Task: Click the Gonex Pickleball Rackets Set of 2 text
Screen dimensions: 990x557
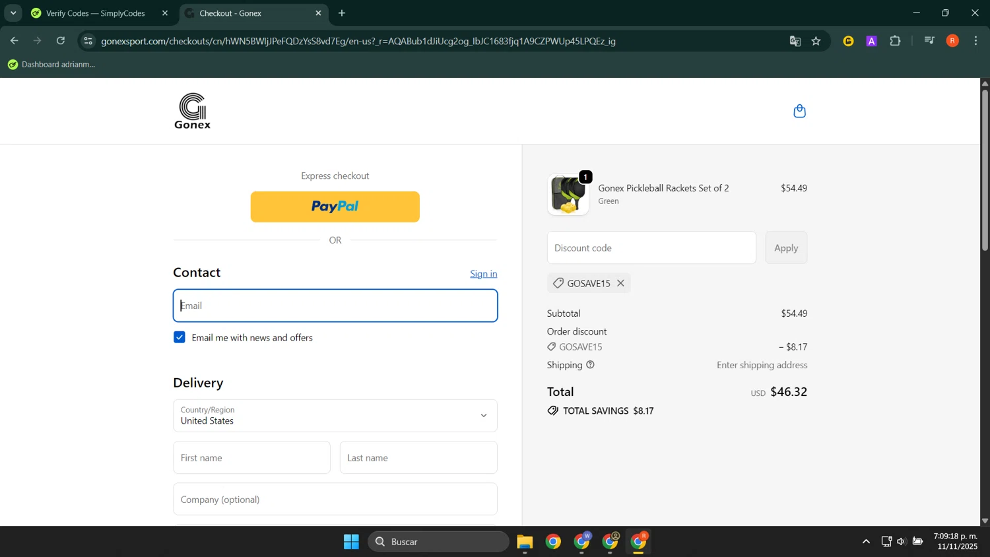Action: tap(663, 188)
